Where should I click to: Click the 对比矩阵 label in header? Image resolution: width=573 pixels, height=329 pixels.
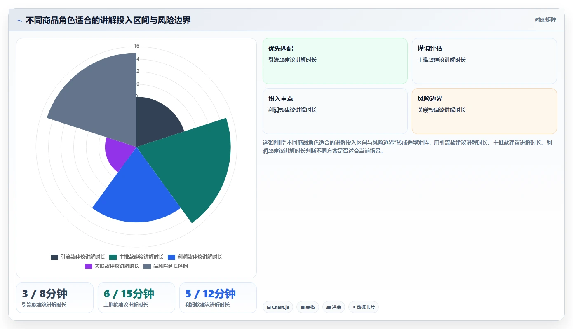click(x=545, y=20)
